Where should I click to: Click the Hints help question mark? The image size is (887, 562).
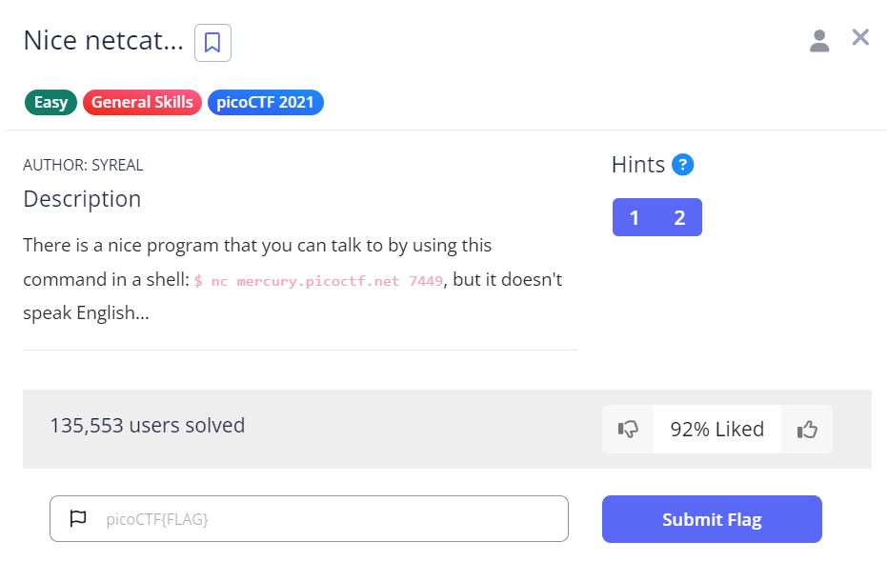point(682,165)
